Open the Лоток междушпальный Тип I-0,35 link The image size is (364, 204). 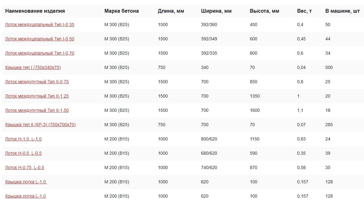(x=39, y=24)
